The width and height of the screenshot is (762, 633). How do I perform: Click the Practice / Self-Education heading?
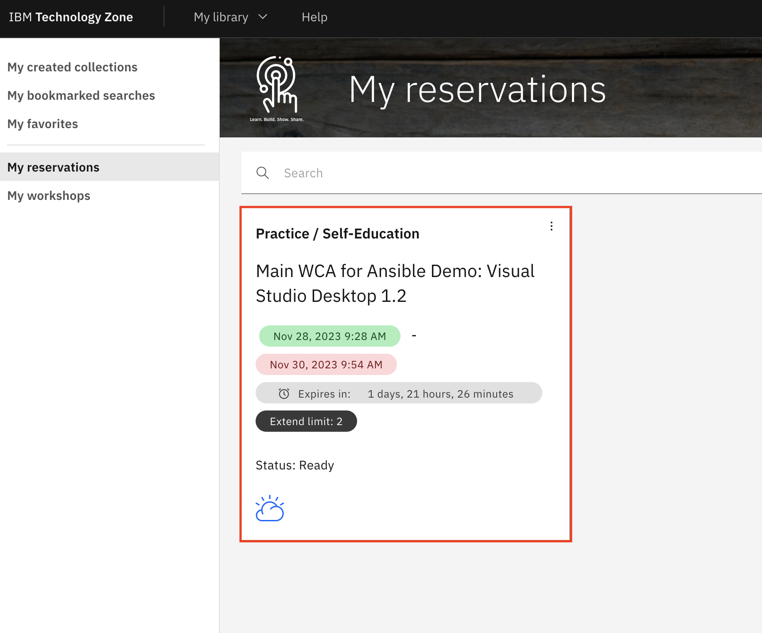338,234
